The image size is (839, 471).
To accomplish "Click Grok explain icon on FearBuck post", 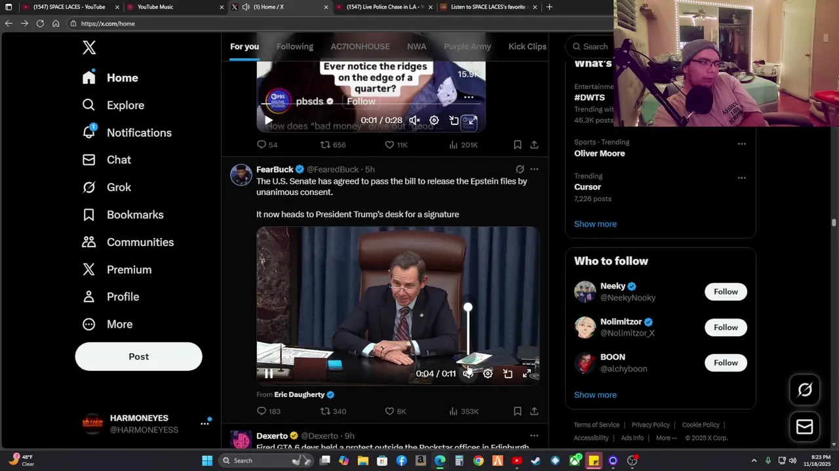I will (520, 169).
